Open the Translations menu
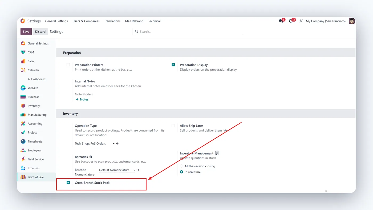Screen dimensions: 373x210 [x=112, y=21]
